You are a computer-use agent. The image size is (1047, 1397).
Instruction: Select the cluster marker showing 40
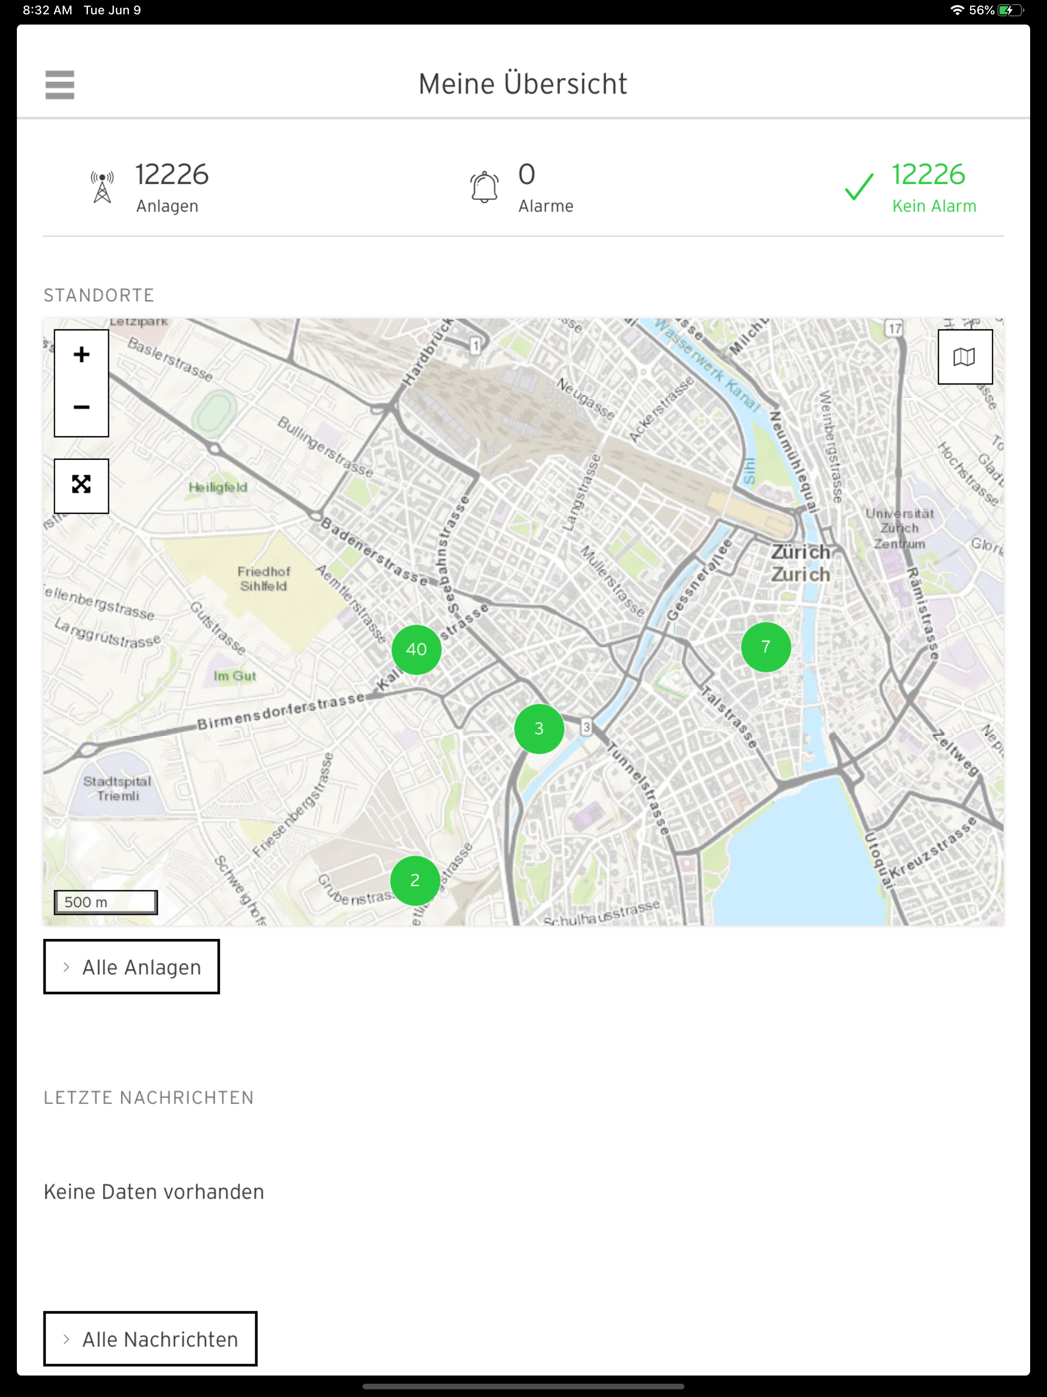click(416, 649)
